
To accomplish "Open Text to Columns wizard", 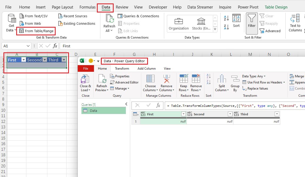I will coord(295,23).
